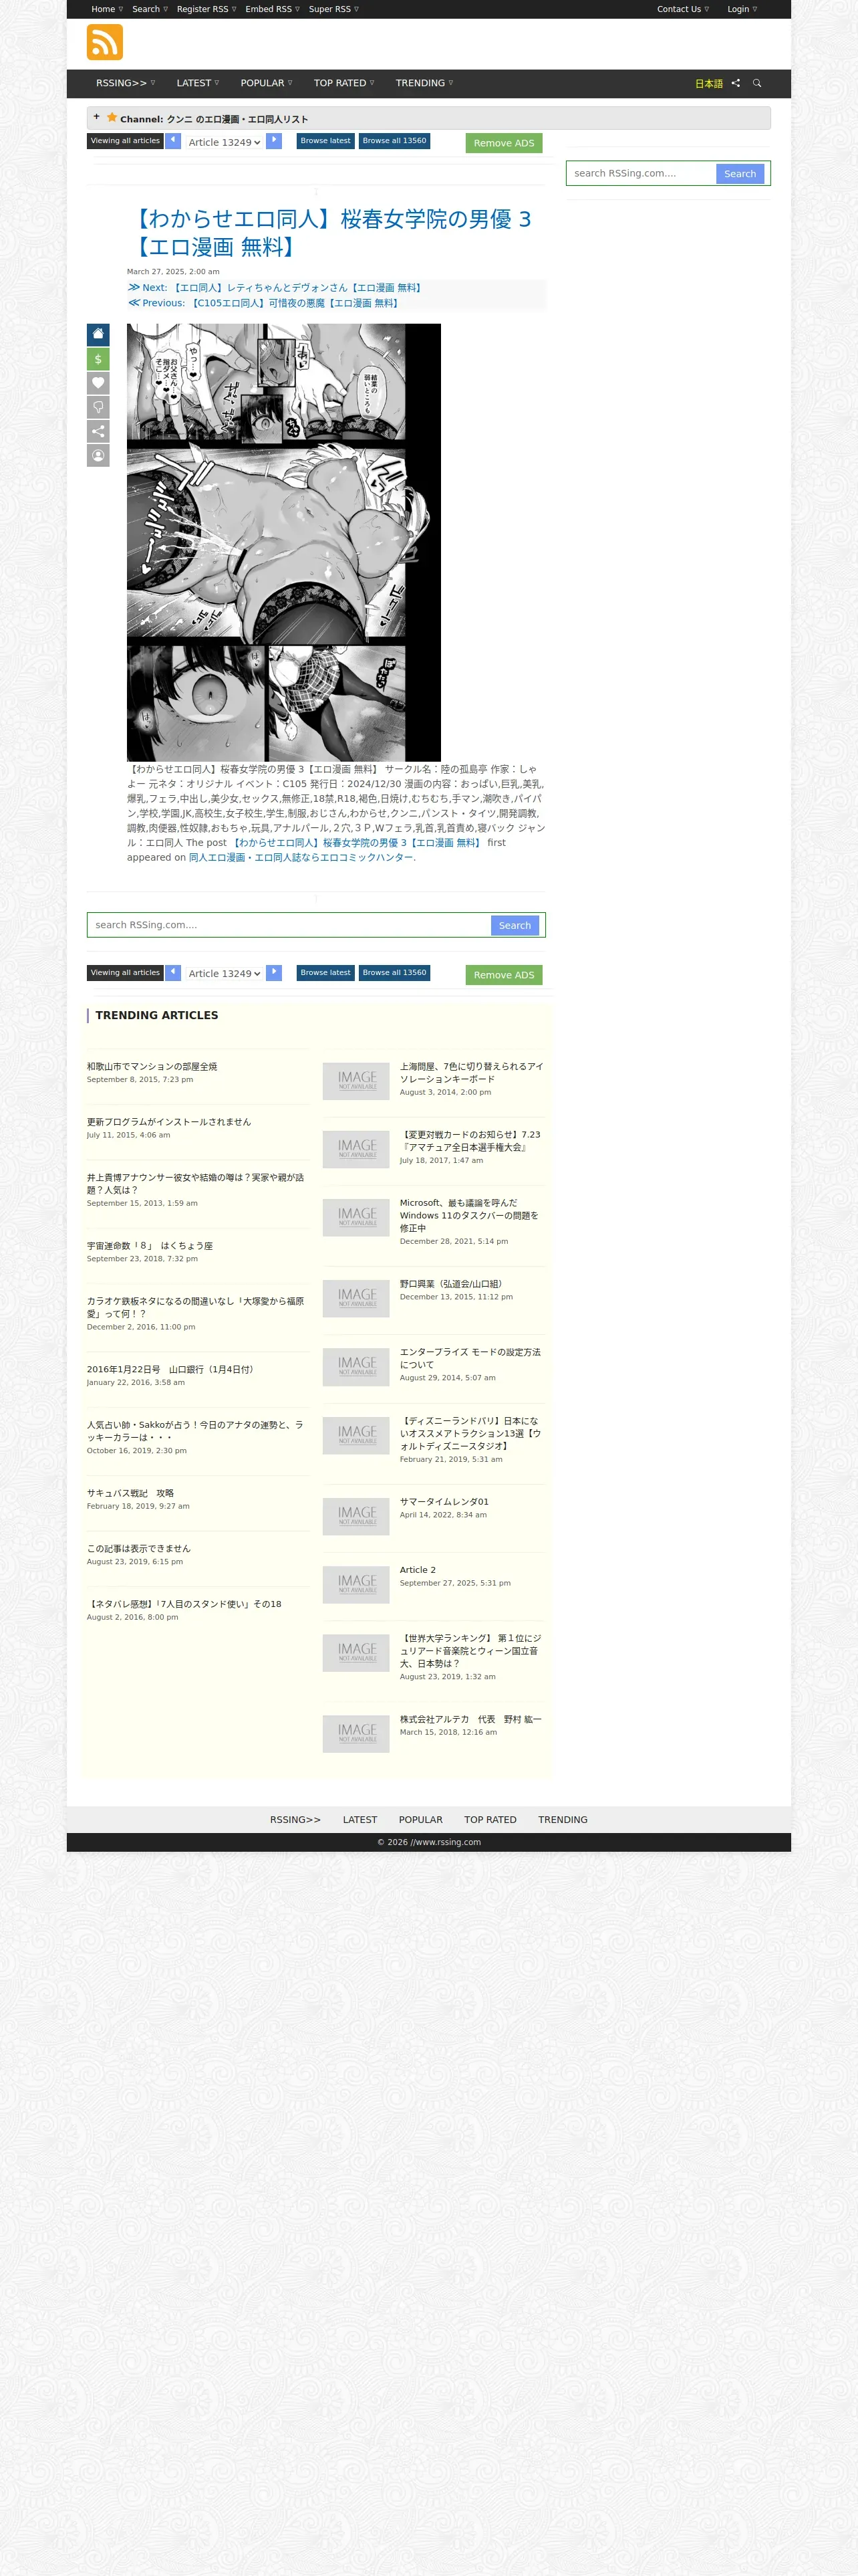Click Viewing all articles below the article

click(125, 972)
